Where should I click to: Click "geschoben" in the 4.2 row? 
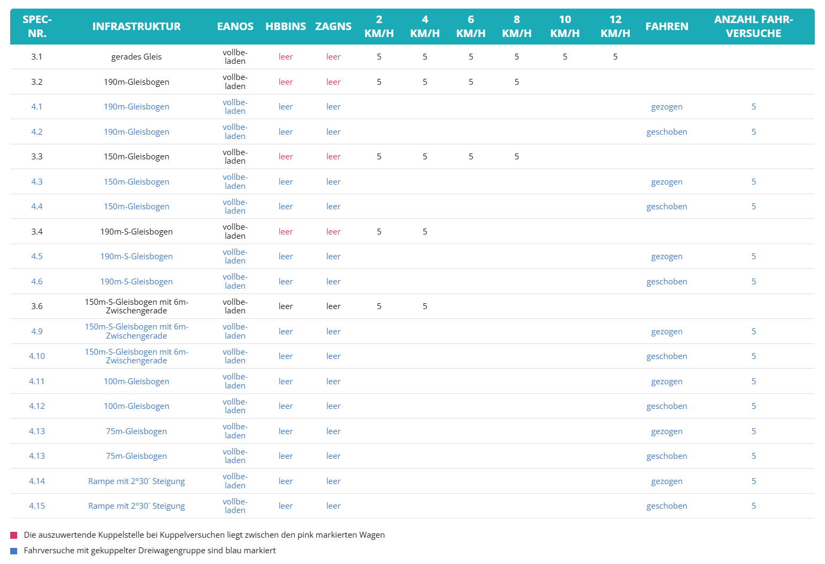click(666, 132)
